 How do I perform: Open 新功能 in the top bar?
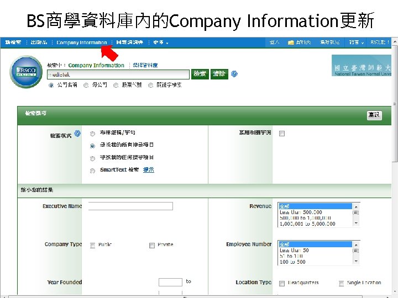pyautogui.click(x=379, y=42)
